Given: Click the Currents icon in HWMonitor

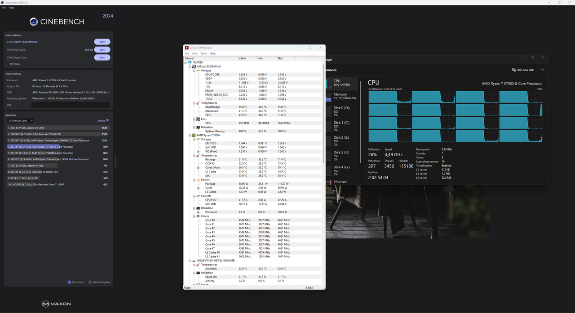Looking at the screenshot, I should [198, 196].
